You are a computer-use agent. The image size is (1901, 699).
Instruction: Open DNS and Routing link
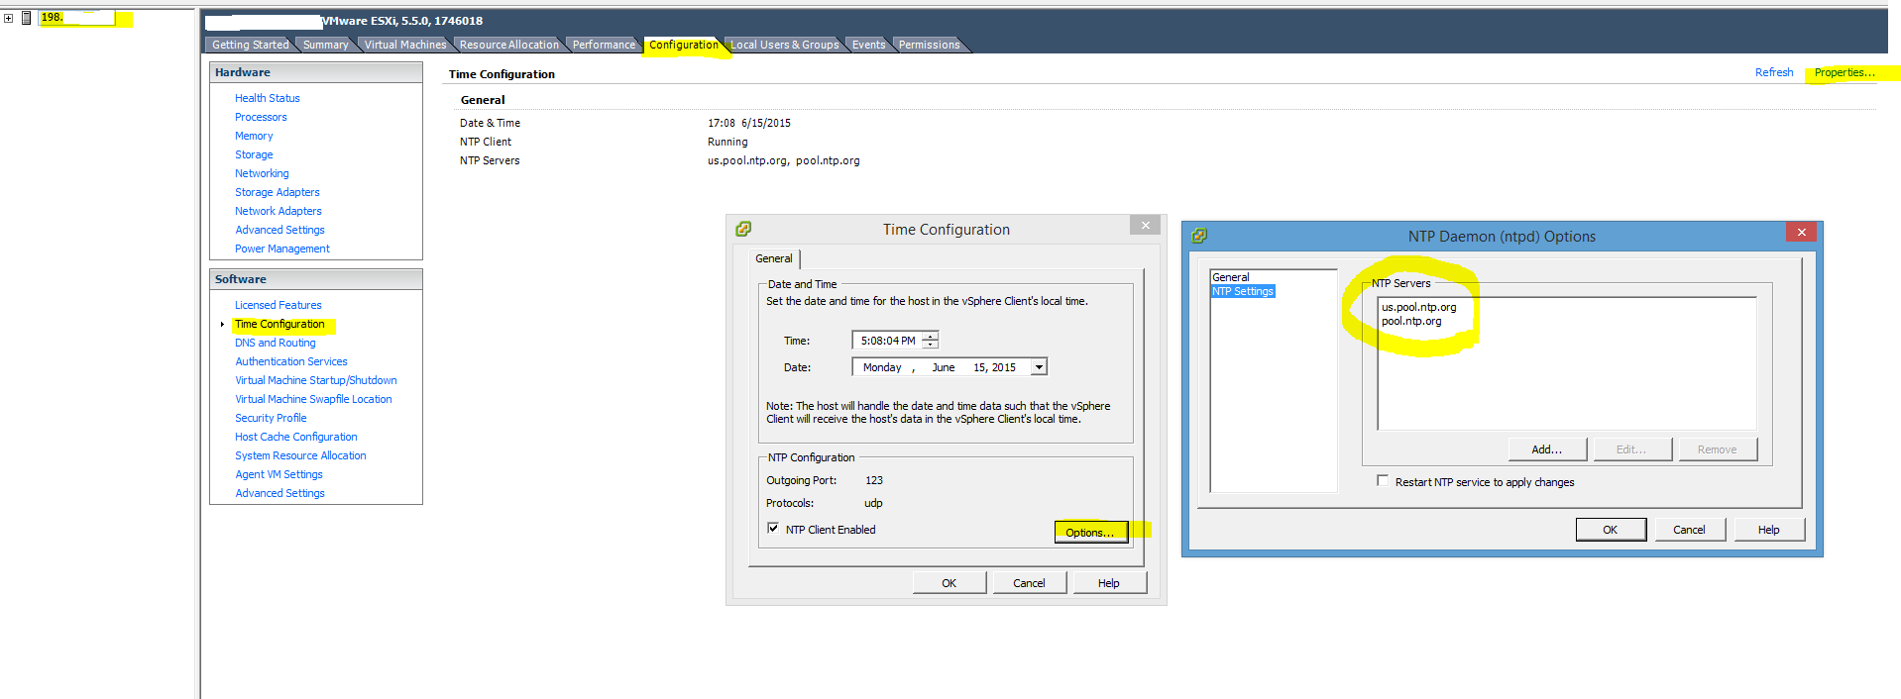(x=275, y=343)
